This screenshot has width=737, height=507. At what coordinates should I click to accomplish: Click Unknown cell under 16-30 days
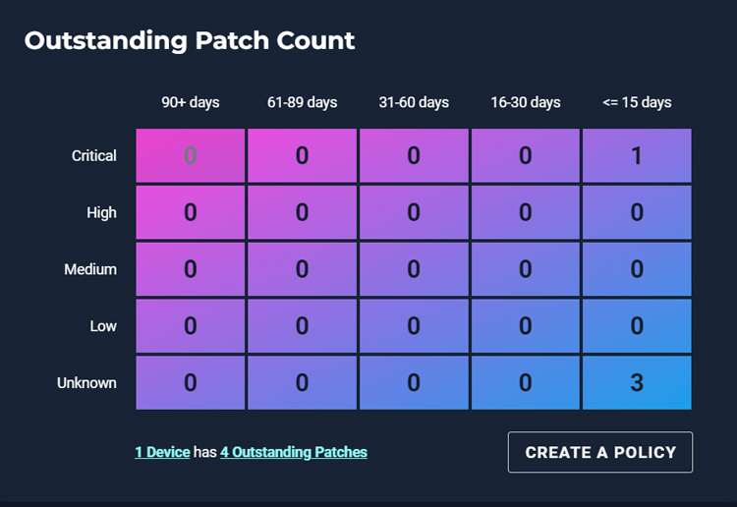coord(526,382)
